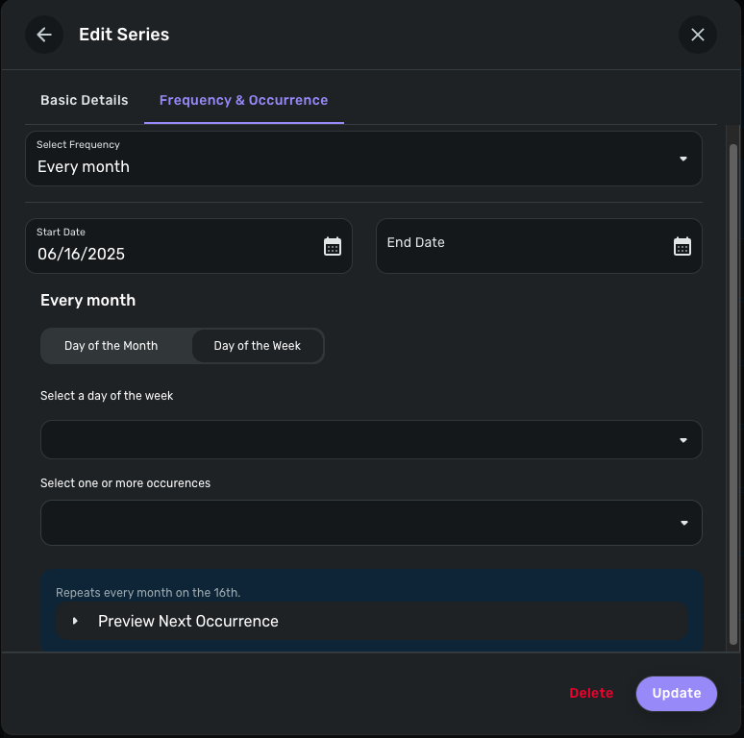
Task: Select the Frequency & Occurrence tab
Action: (x=243, y=100)
